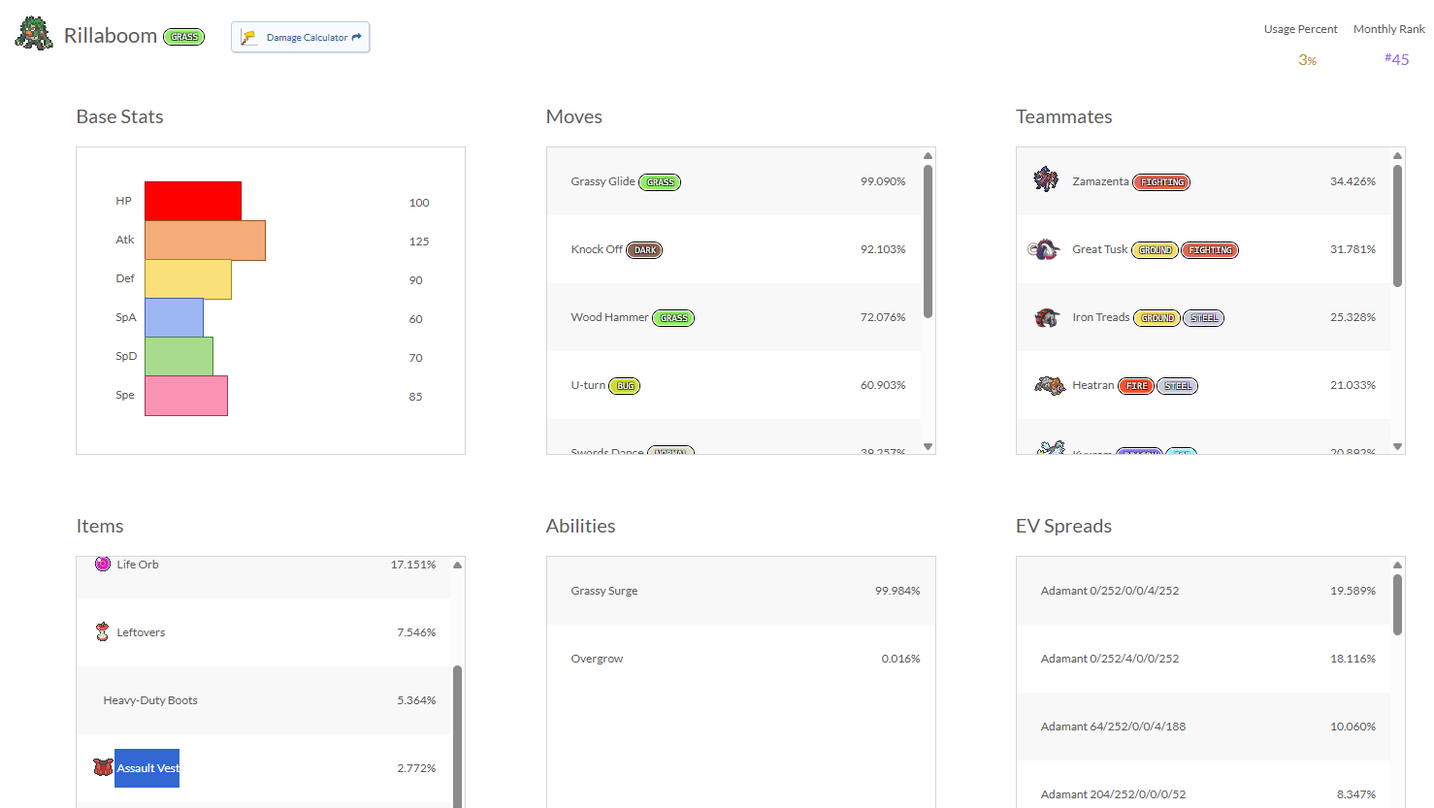Select the U-turn move name
Screen dimensions: 1434x808
click(588, 385)
